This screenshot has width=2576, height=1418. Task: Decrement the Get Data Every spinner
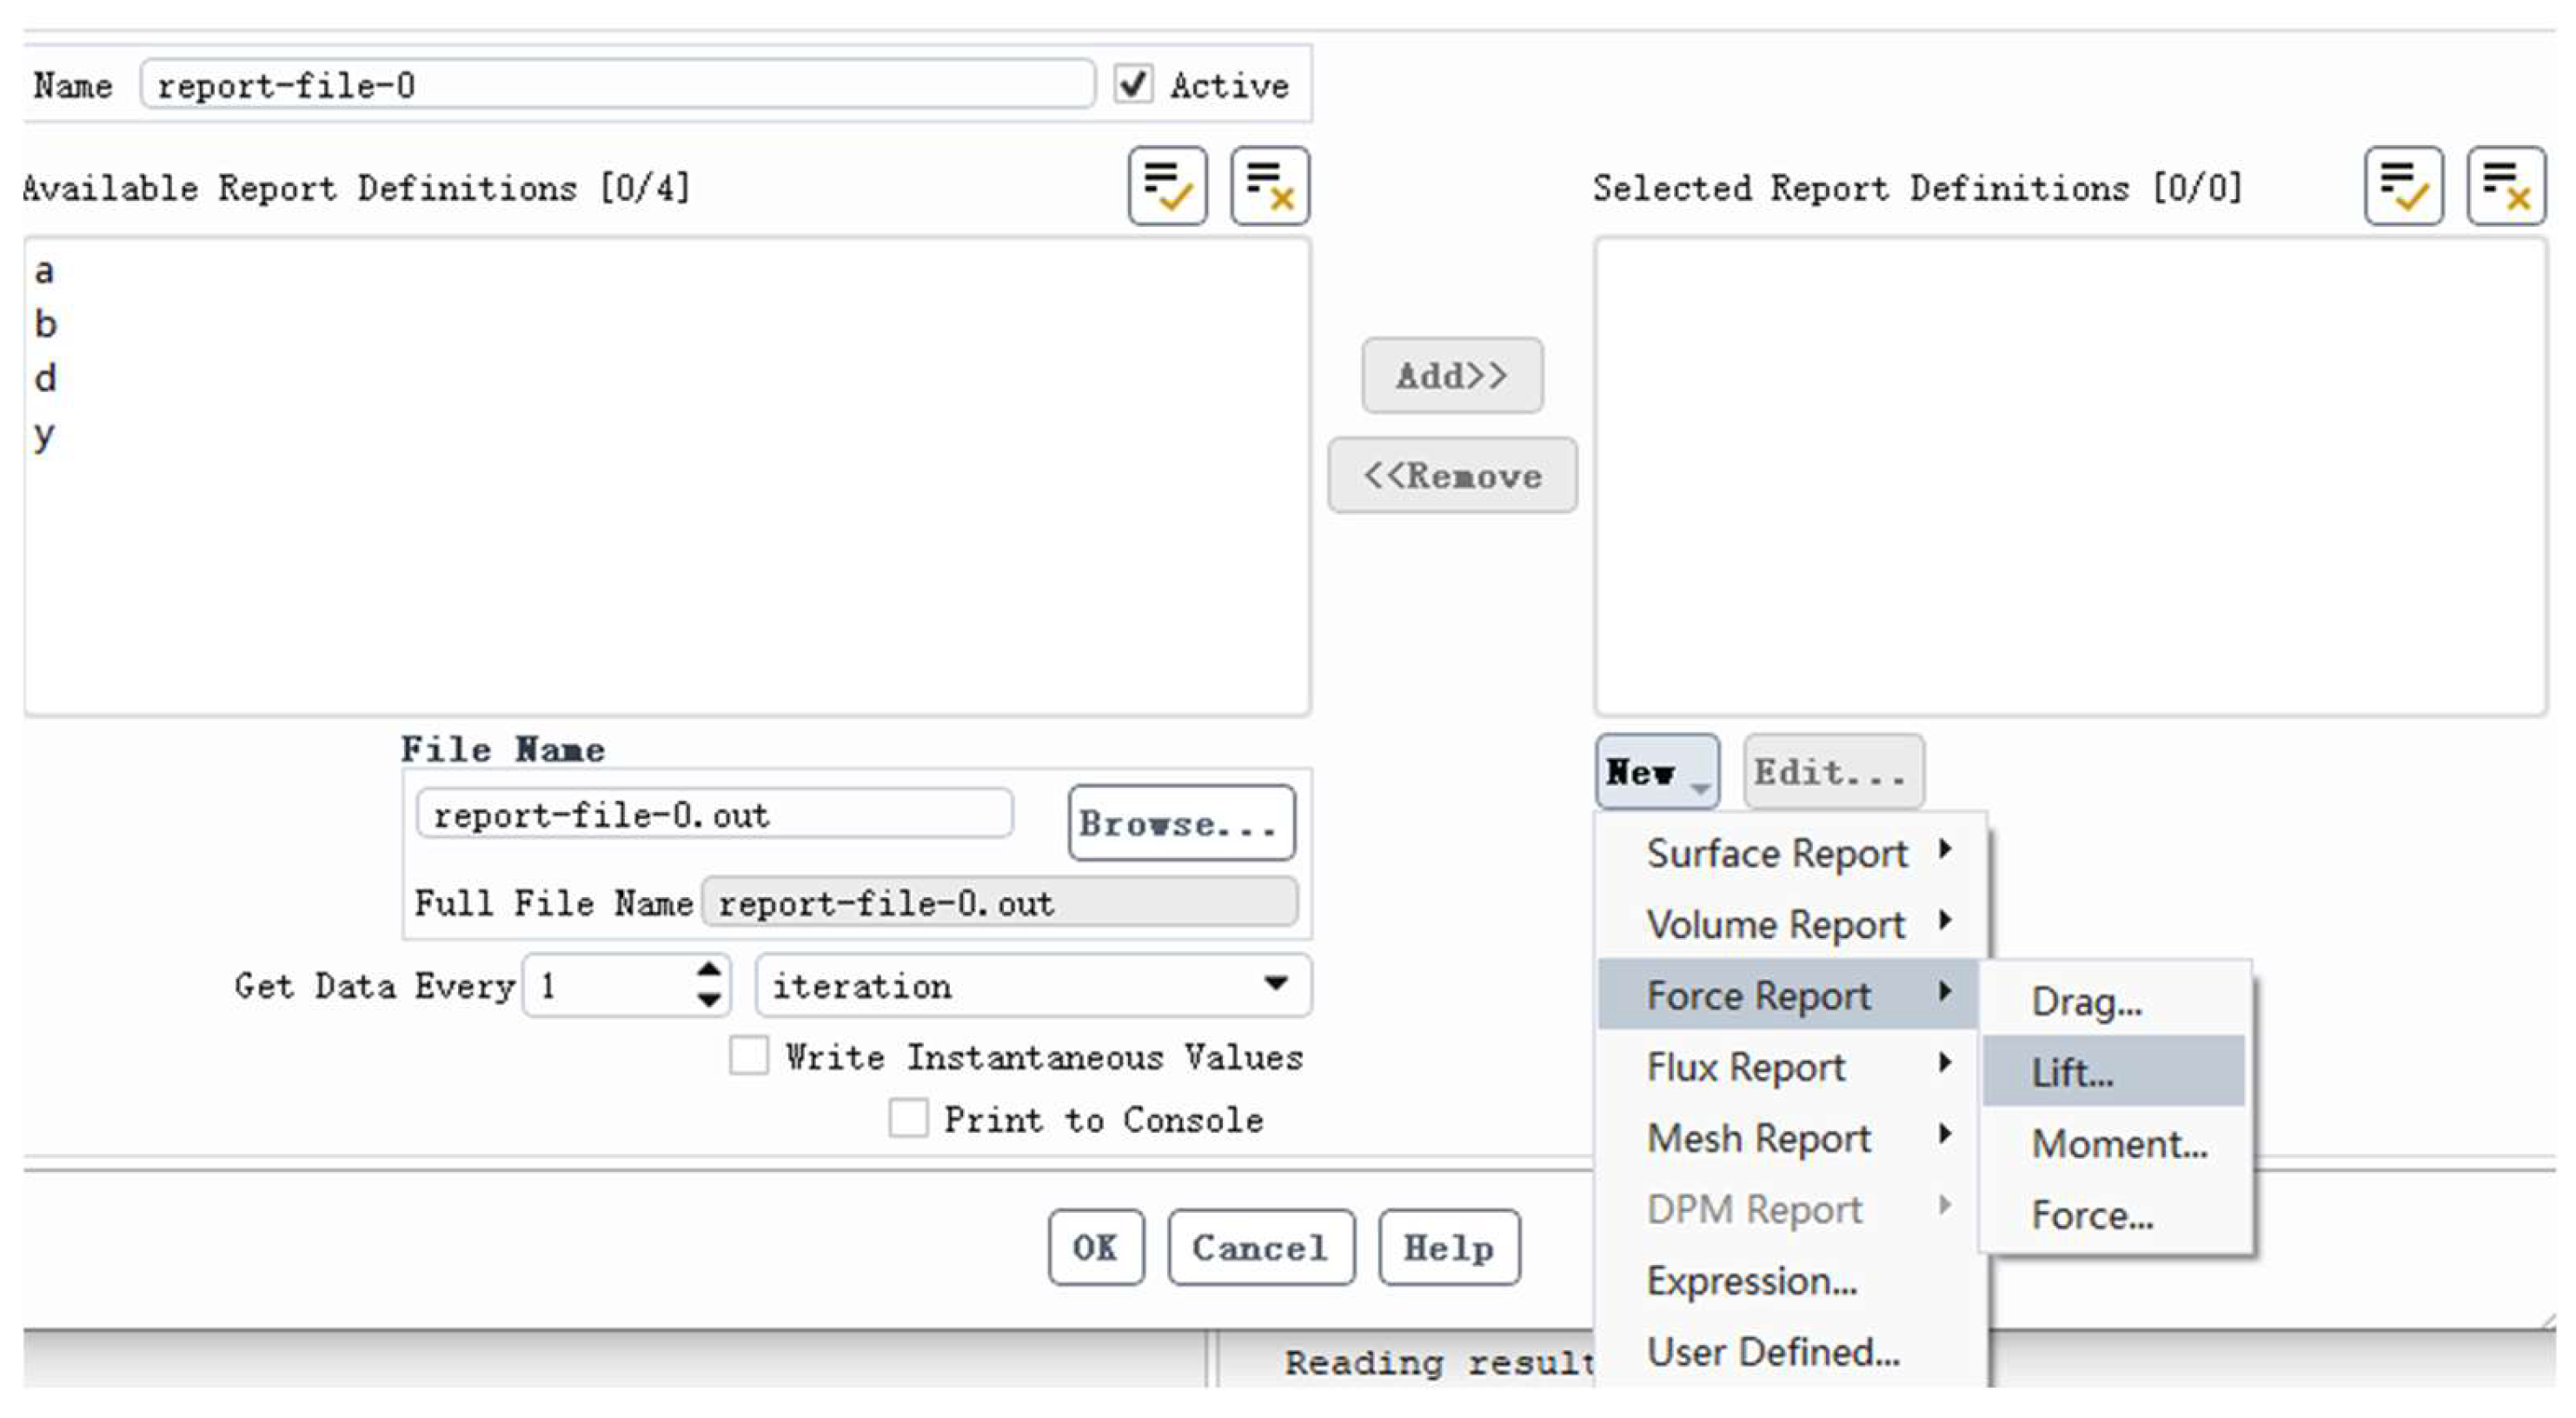point(709,1000)
